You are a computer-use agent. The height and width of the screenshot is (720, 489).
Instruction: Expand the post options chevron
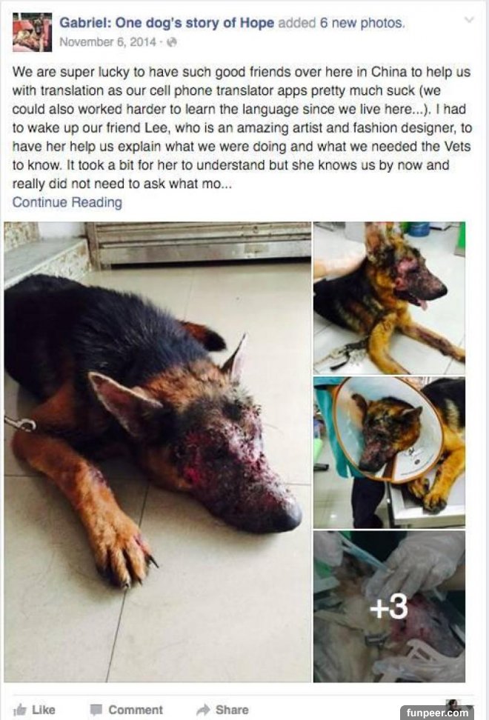pos(469,20)
